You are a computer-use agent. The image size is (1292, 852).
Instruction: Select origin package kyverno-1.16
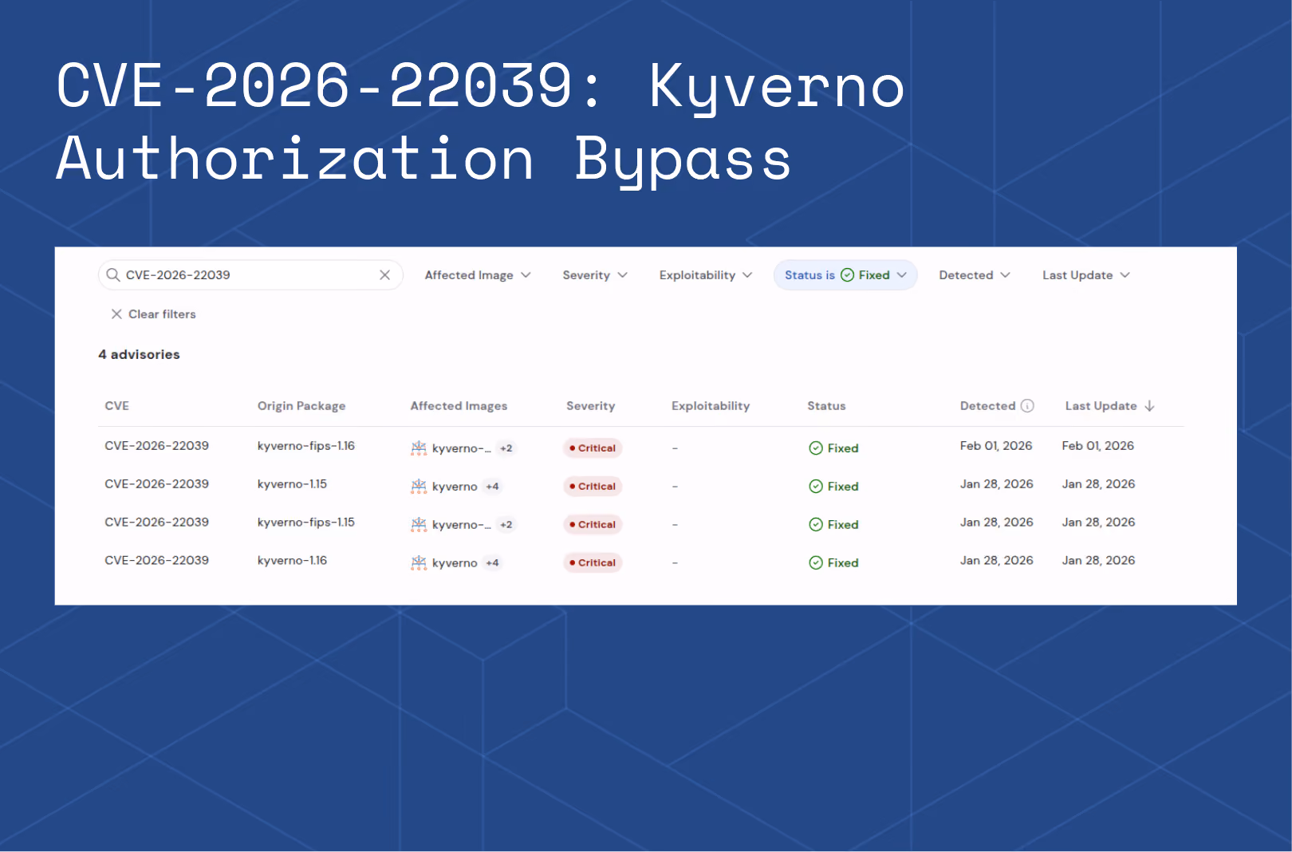292,561
